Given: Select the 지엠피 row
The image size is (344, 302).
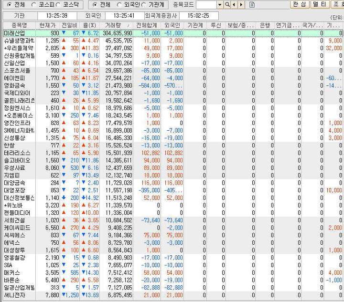Looking at the screenshot, I should pyautogui.click(x=172, y=176).
